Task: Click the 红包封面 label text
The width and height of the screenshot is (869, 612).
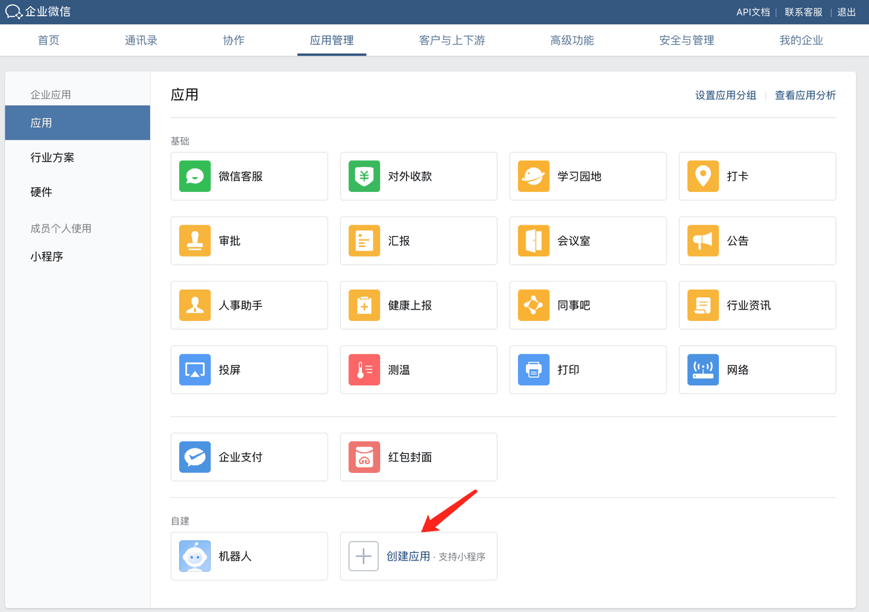Action: [x=410, y=457]
